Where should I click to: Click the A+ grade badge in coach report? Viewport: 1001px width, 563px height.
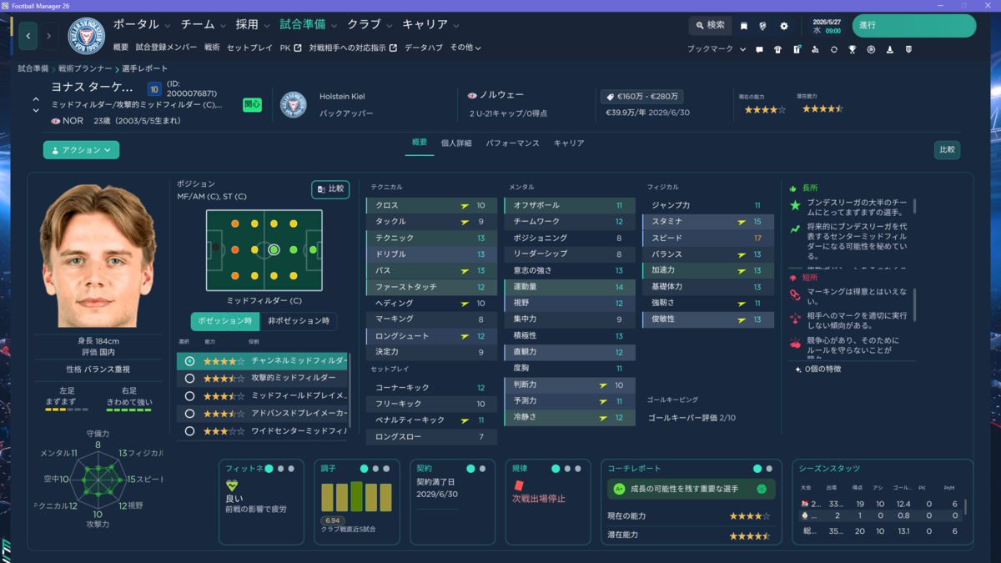pyautogui.click(x=619, y=489)
